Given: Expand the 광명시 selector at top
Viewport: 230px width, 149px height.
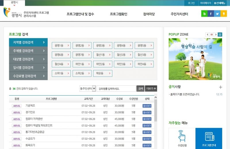Looking at the screenshot, I should [x=14, y=3].
